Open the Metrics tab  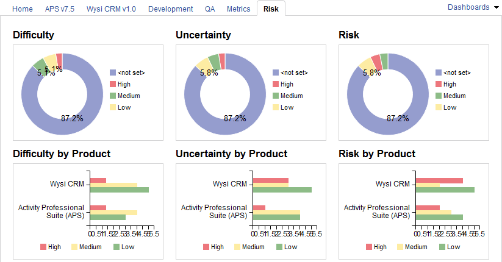point(238,9)
